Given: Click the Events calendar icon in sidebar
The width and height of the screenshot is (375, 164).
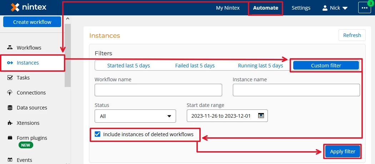Looking at the screenshot, I should (x=10, y=160).
